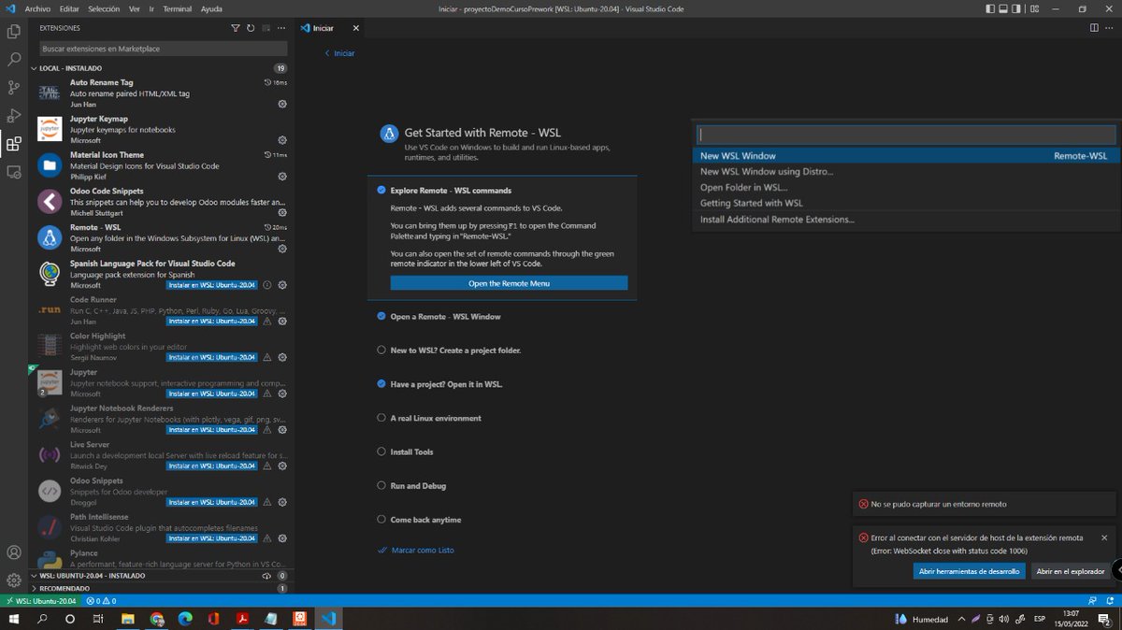This screenshot has height=630, width=1122.
Task: Click the Extensions icon in activity bar
Action: 14,144
